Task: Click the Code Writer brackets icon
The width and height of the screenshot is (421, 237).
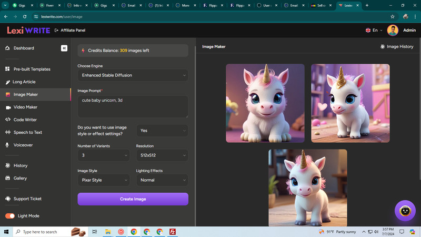Action: [x=8, y=120]
